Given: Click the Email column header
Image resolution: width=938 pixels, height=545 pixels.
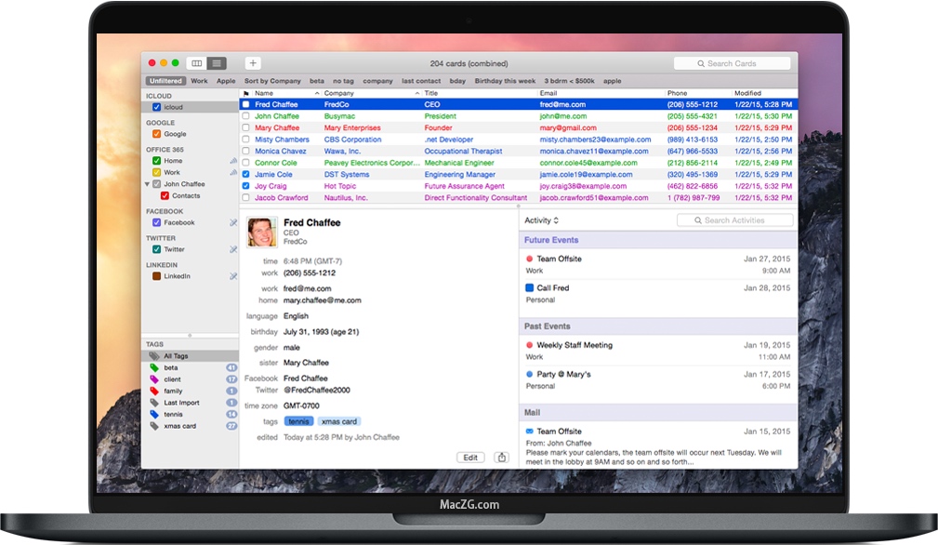Looking at the screenshot, I should point(548,93).
